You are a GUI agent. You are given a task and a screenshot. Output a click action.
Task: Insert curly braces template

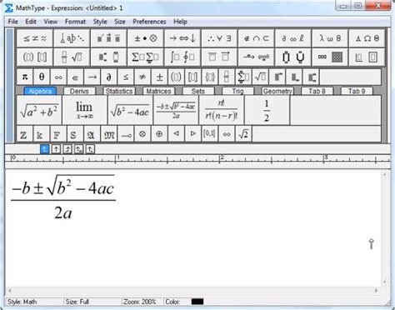(210, 77)
